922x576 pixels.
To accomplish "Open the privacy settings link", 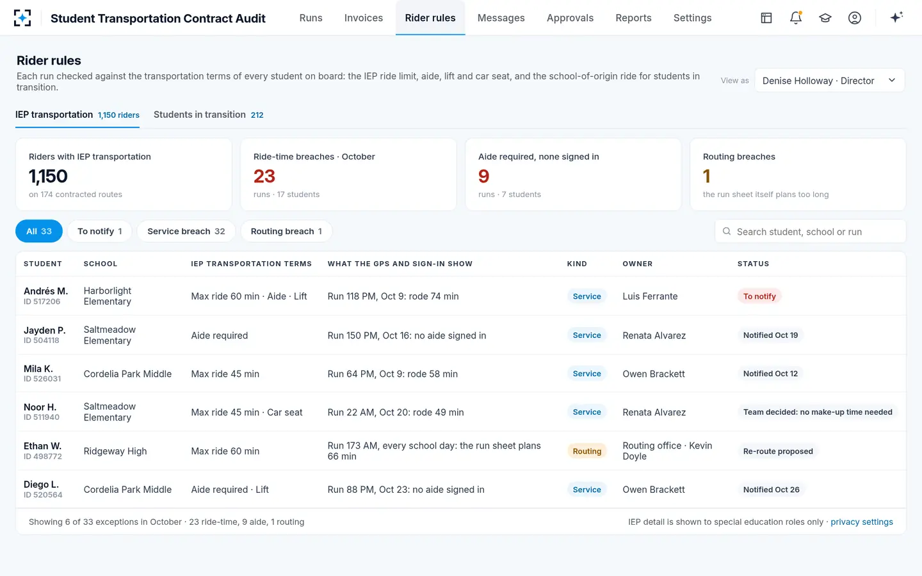I will tap(862, 522).
